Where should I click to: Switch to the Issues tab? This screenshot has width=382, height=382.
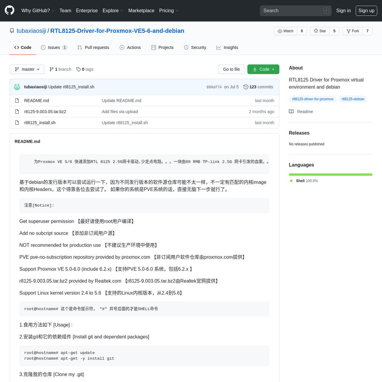[x=54, y=47]
